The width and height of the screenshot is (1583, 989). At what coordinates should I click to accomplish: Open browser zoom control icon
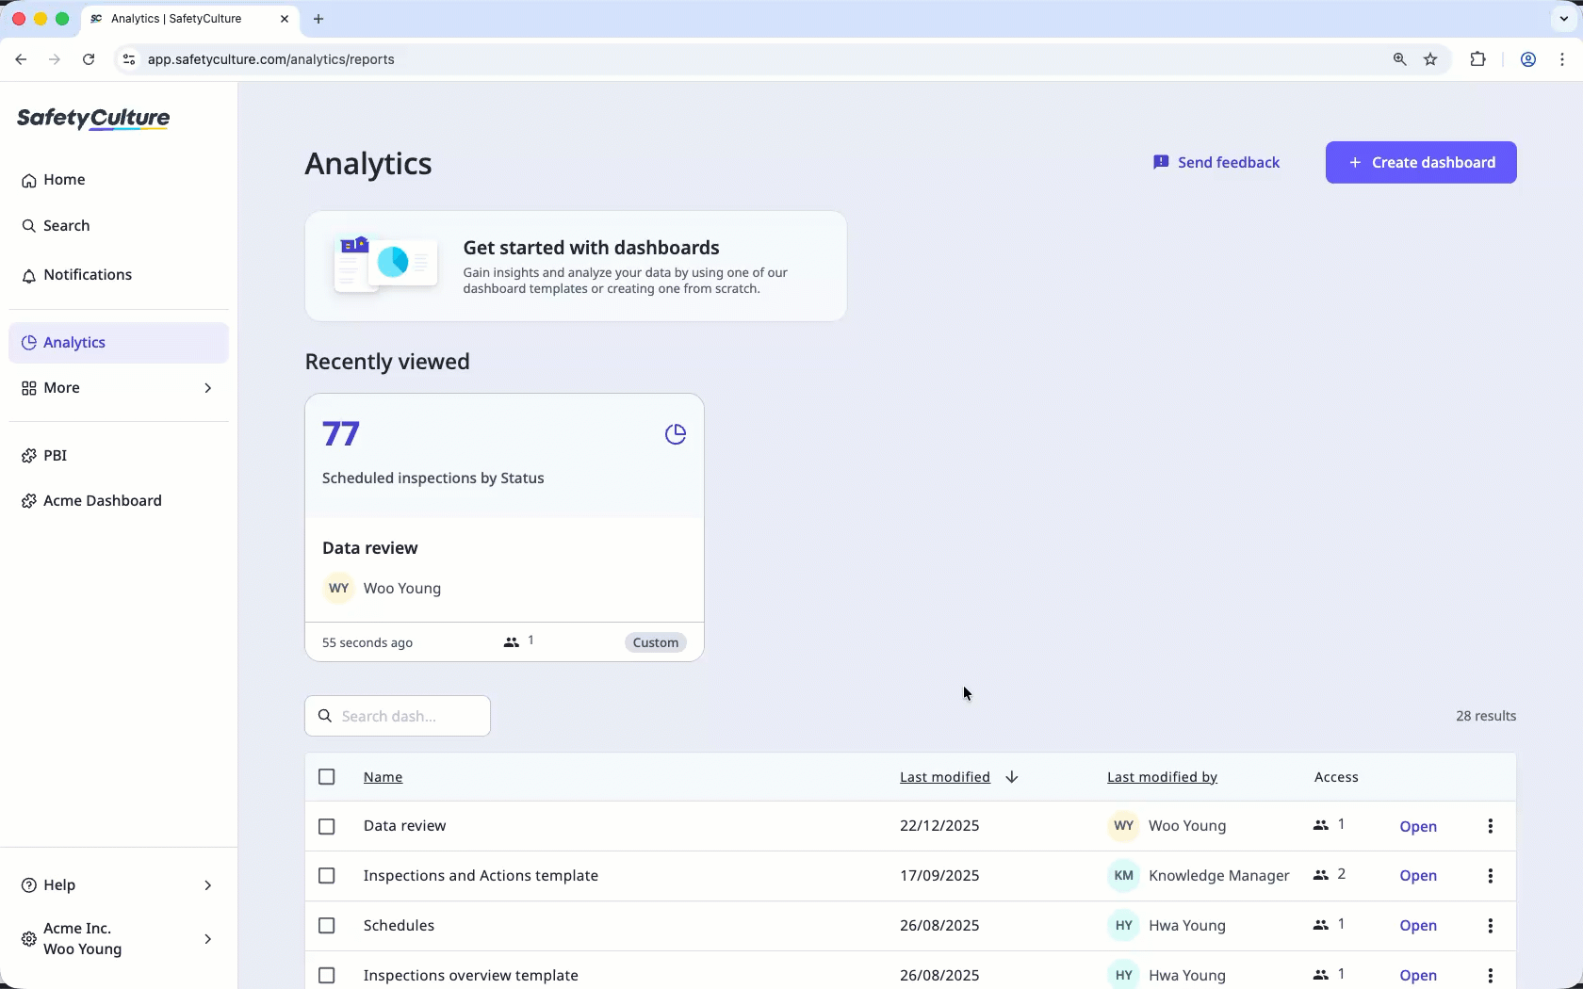point(1400,59)
